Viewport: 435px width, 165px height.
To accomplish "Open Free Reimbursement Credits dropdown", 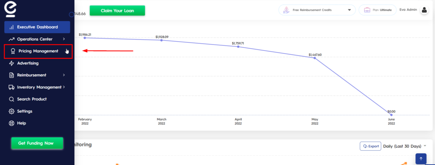I will [317, 10].
